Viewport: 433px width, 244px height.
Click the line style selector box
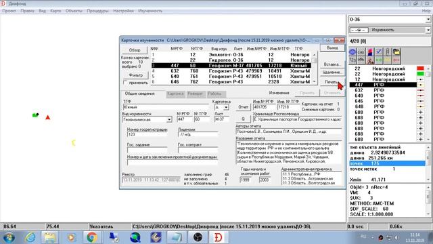pyautogui.click(x=359, y=30)
